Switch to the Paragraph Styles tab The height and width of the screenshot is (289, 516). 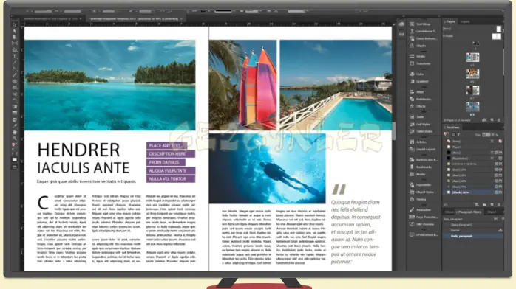[469, 212]
